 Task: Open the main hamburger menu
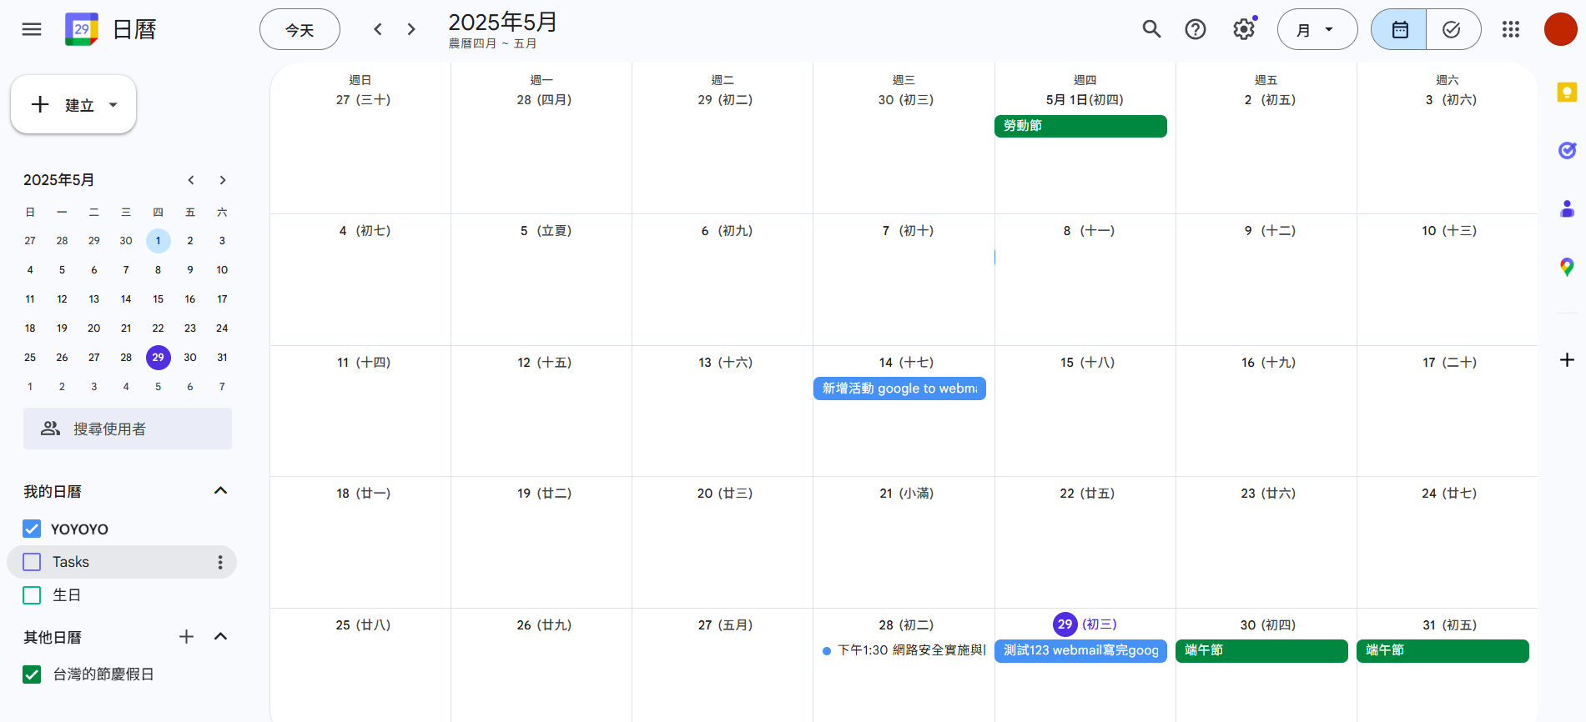click(x=32, y=30)
